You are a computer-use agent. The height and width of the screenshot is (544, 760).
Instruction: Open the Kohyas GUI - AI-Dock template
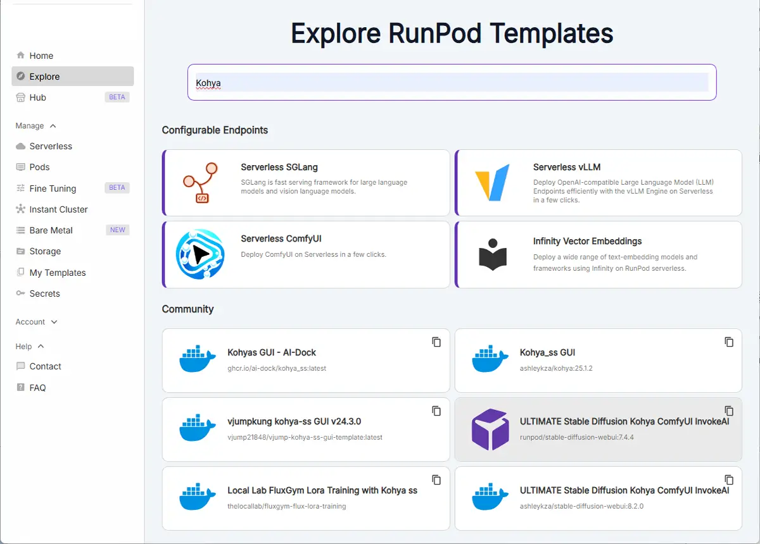[x=306, y=361]
